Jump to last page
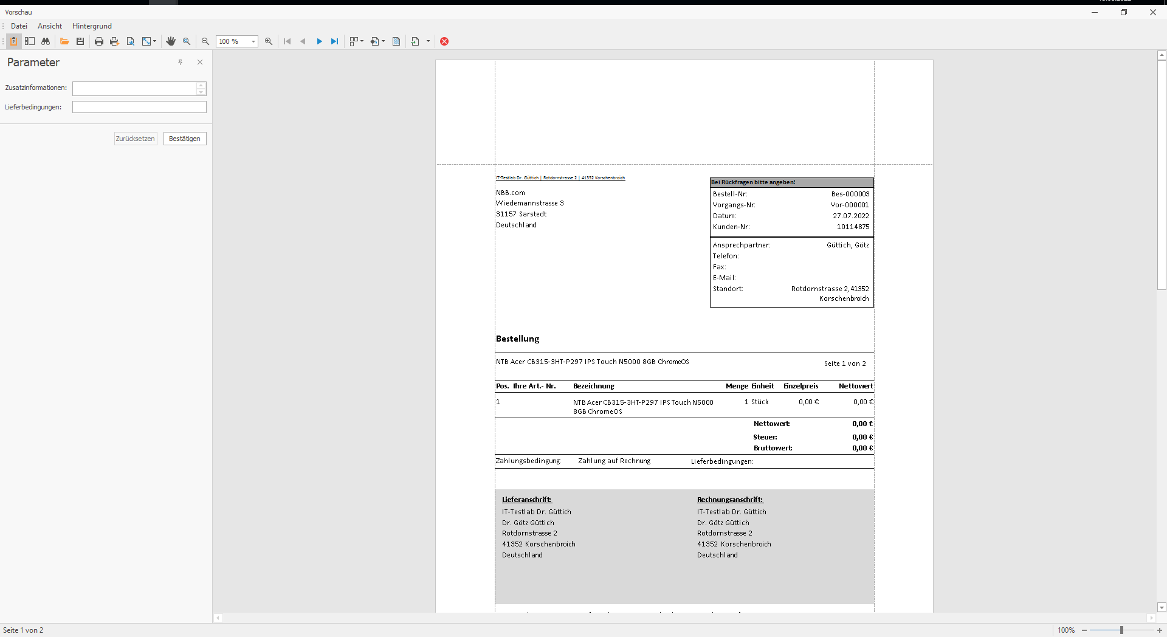The image size is (1167, 637). click(334, 41)
